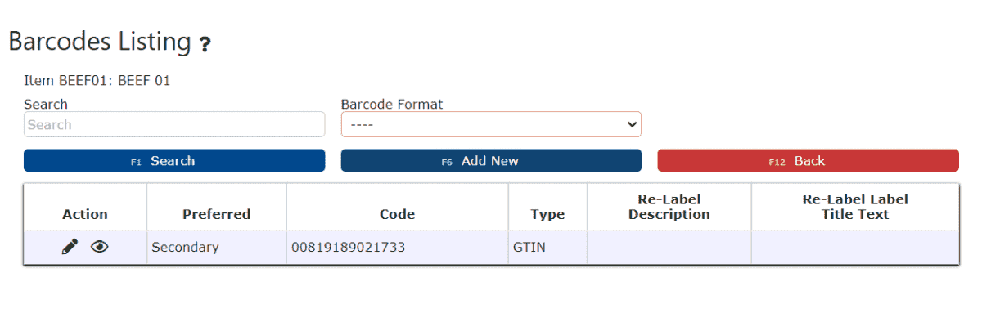Select the code cell 00819189021733
The height and width of the screenshot is (322, 982).
pos(348,247)
